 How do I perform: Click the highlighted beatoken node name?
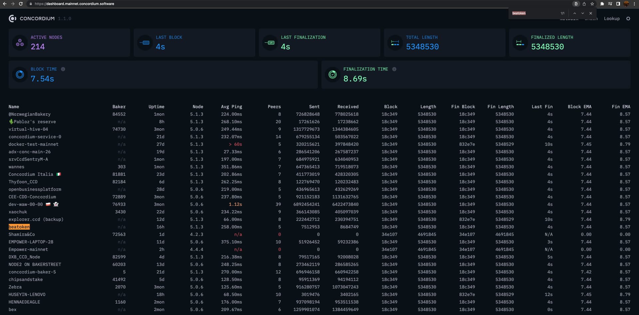point(19,227)
